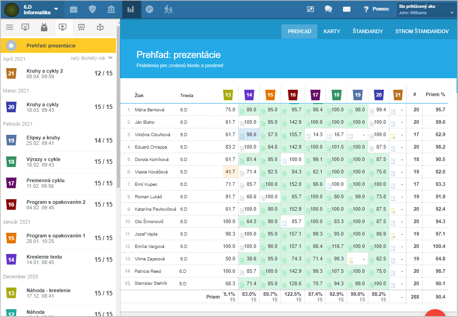Select the presentation play screen sidebar tab

[63, 27]
